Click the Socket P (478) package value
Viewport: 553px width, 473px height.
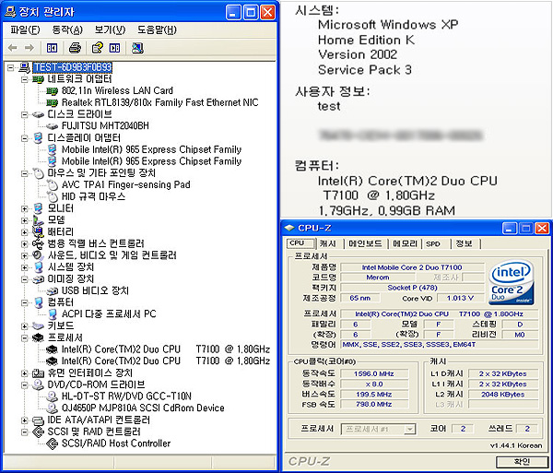point(412,288)
